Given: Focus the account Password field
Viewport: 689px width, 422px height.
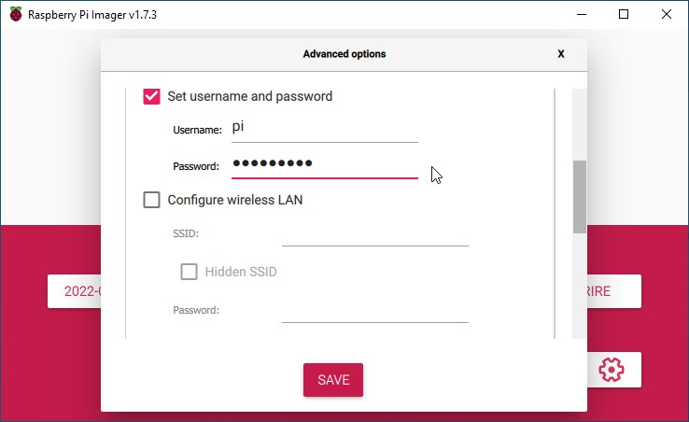Looking at the screenshot, I should [325, 165].
